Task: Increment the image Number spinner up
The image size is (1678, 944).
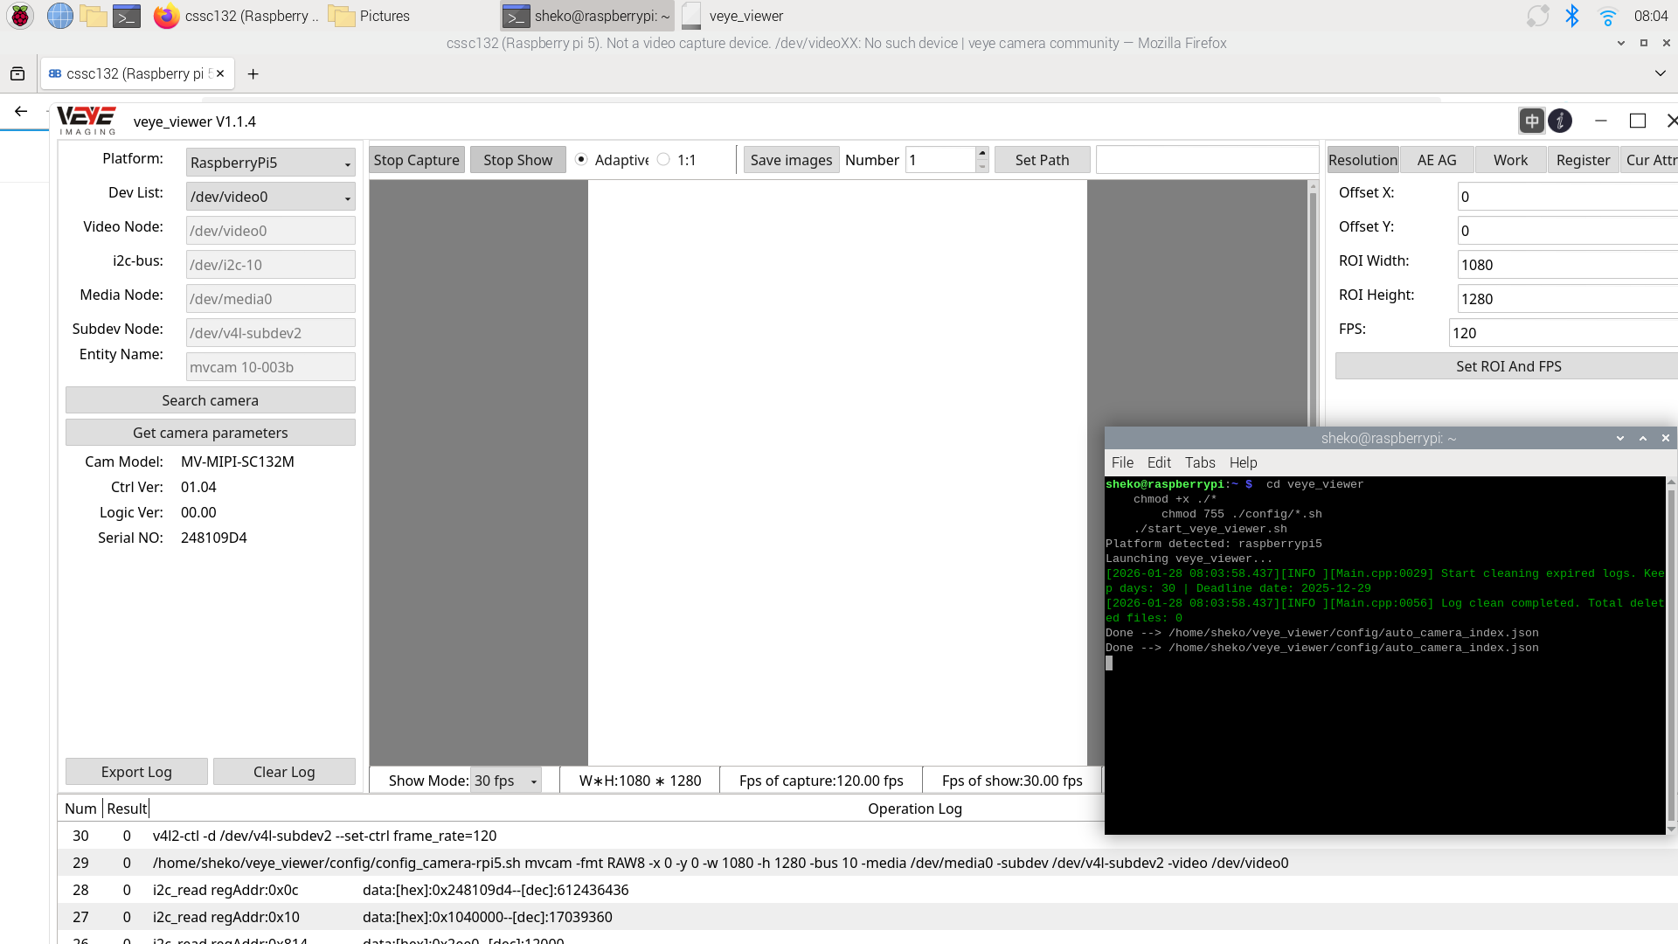Action: 981,153
